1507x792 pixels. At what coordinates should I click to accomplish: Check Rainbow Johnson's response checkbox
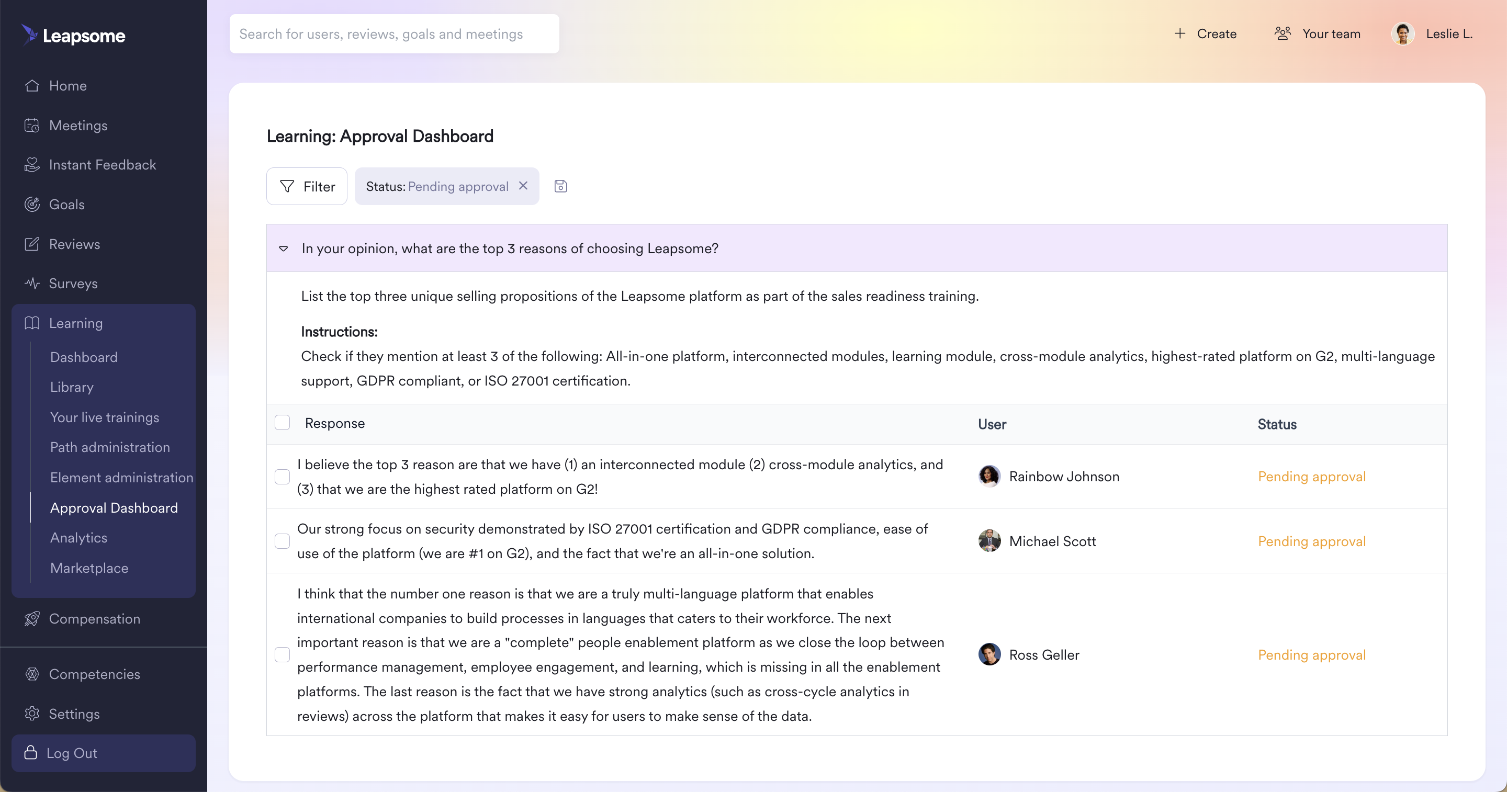[x=282, y=477]
